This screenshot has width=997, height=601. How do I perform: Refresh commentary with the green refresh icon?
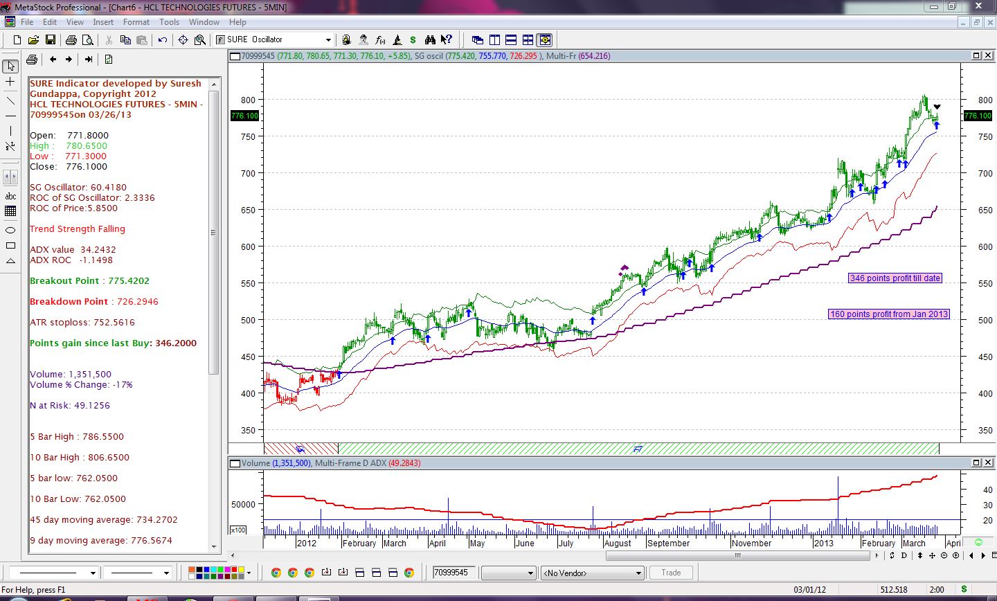[109, 60]
